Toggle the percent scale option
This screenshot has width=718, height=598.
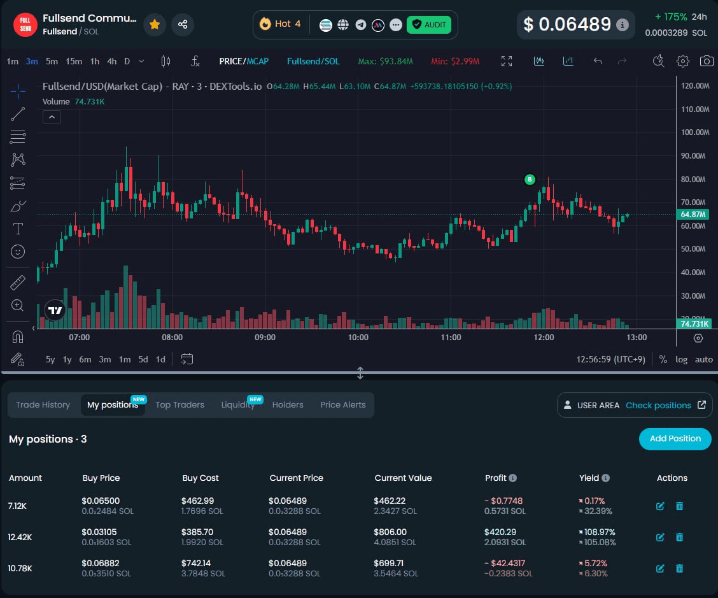click(x=663, y=359)
